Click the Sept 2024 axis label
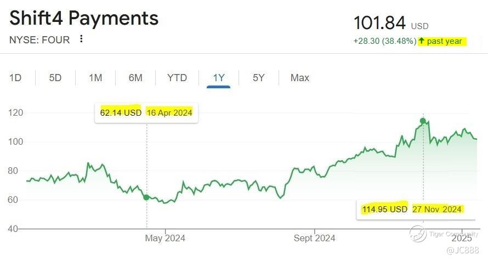 point(314,239)
